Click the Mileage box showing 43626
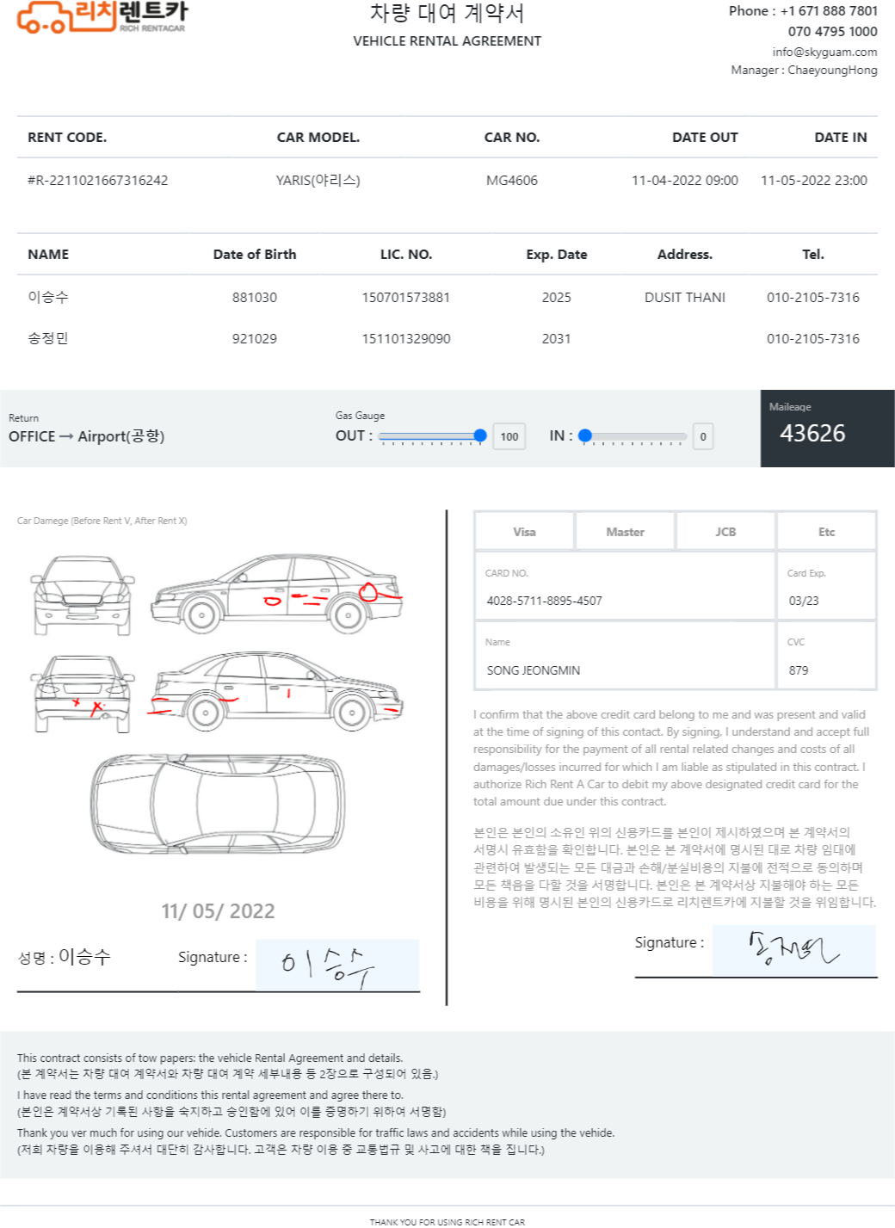Viewport: 895px width, 1228px height. pyautogui.click(x=827, y=429)
